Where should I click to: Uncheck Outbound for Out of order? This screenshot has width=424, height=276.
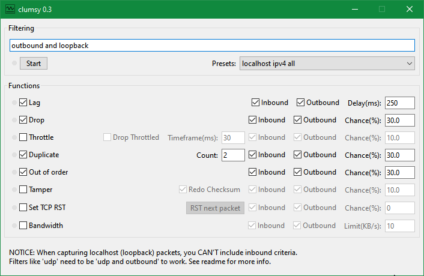[x=297, y=172]
